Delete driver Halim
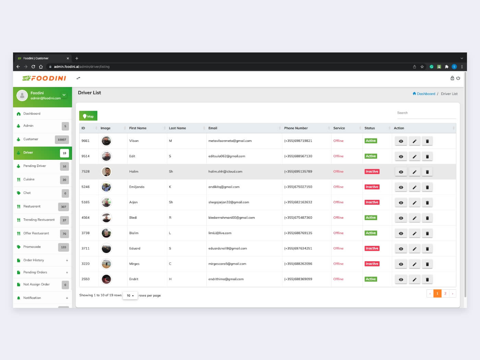Screen dimensions: 480x360 pyautogui.click(x=427, y=172)
